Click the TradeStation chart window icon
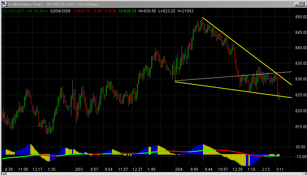The width and height of the screenshot is (307, 175). click(5, 4)
